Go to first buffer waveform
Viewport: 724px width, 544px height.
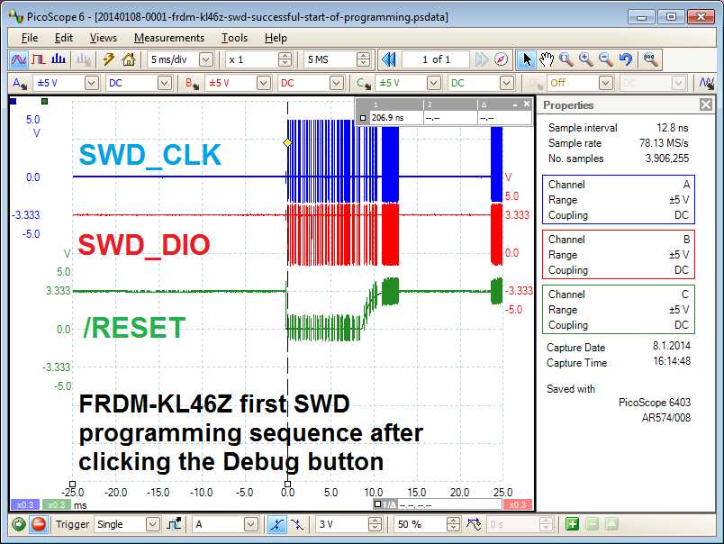point(389,59)
